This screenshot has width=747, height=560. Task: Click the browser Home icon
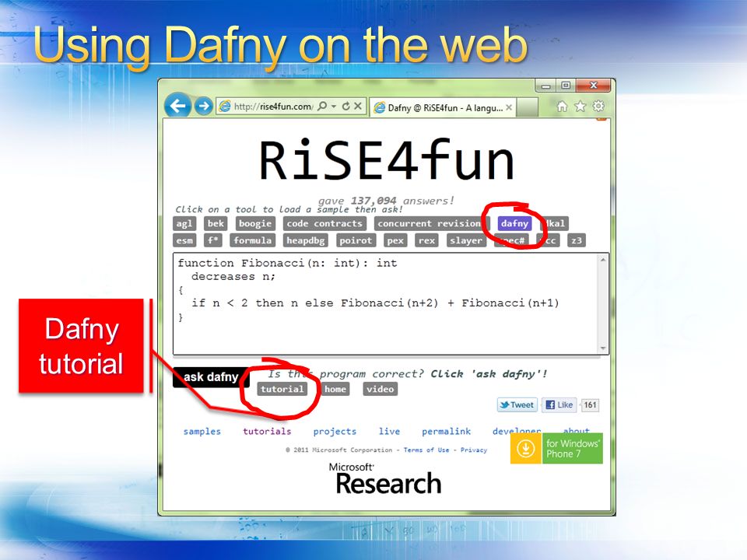coord(562,107)
